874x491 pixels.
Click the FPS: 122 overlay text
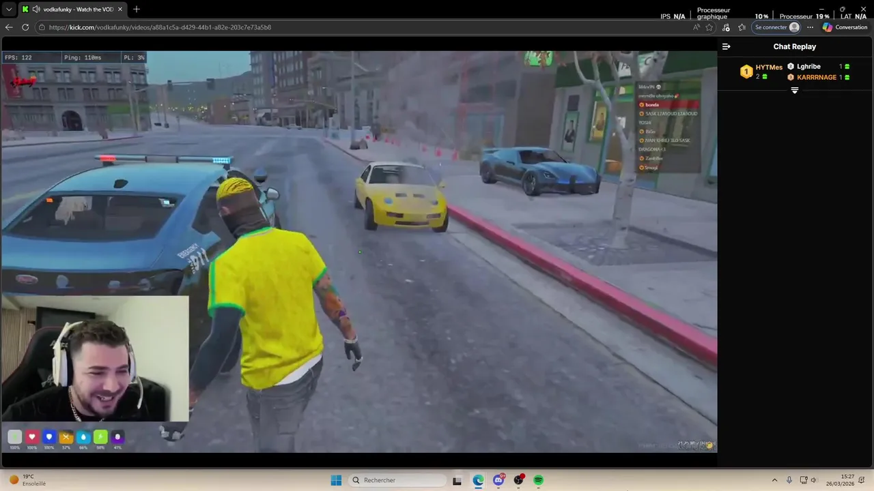coord(18,57)
